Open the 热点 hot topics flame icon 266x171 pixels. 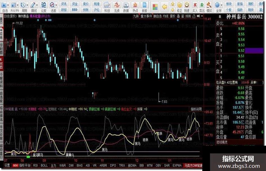click(x=135, y=5)
